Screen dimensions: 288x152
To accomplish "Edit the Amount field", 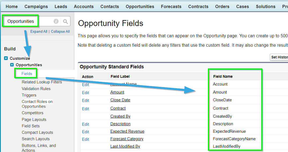I will click(85, 93).
